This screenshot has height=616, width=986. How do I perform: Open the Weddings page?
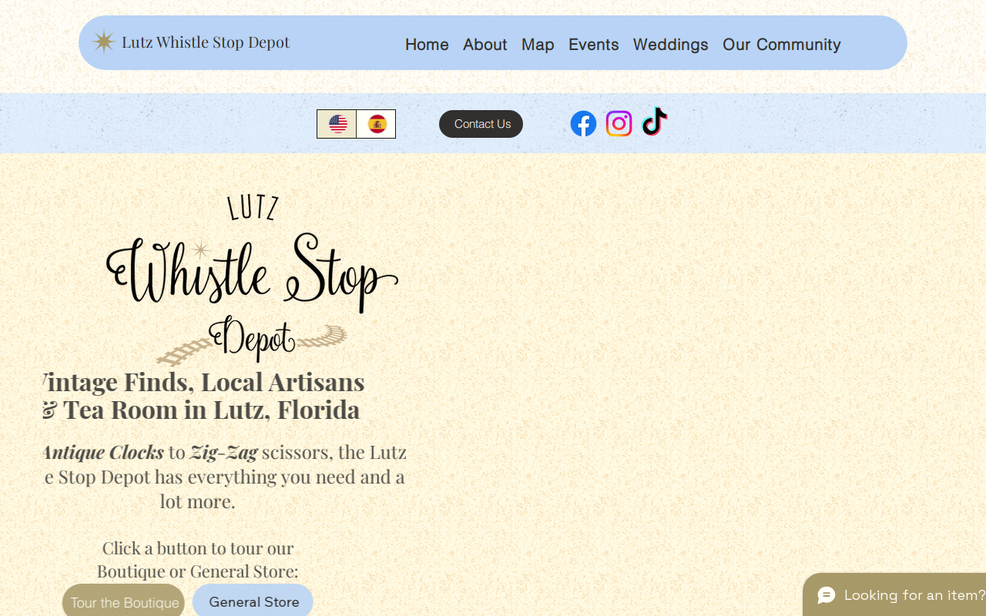670,45
